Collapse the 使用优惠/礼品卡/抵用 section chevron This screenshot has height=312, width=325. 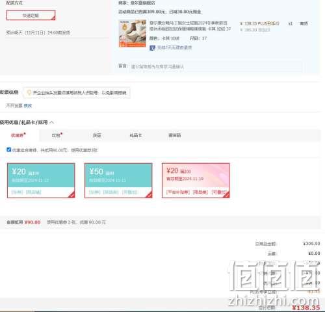[52, 122]
